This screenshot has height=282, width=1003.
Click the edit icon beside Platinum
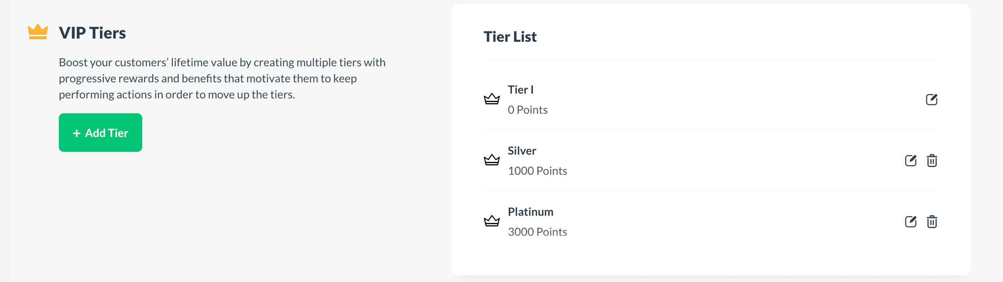tap(911, 221)
